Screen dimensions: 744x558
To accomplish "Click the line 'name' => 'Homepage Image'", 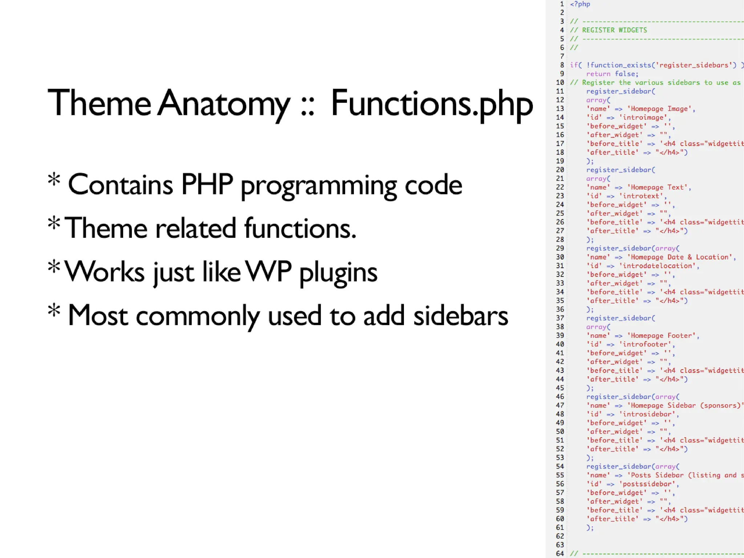I will (641, 109).
